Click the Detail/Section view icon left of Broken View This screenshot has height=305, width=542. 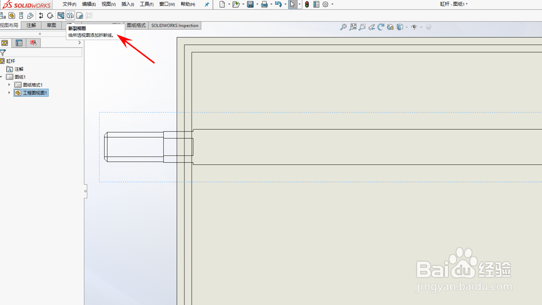click(61, 15)
